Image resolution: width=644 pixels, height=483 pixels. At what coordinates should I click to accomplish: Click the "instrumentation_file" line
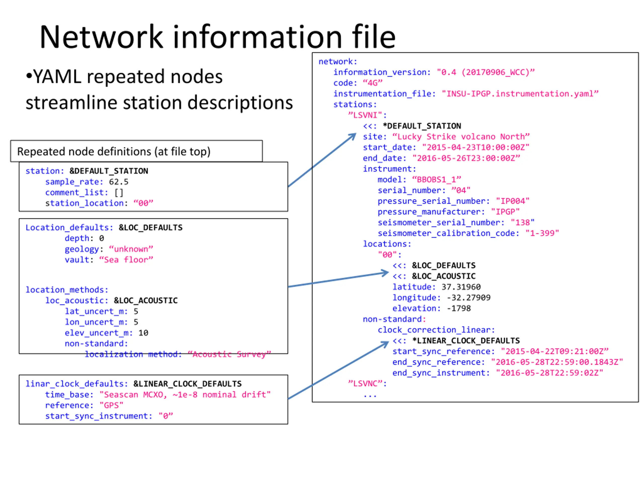[466, 94]
